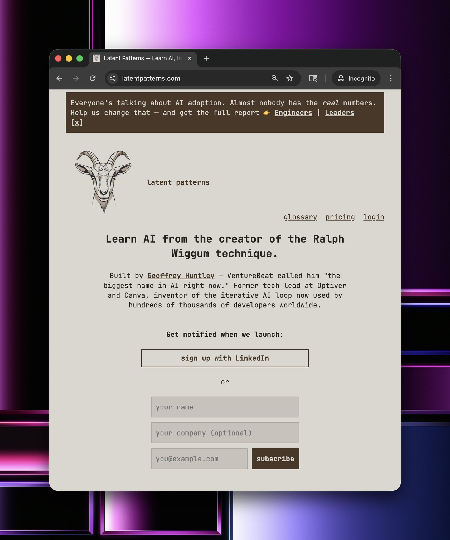Reload the current page
The width and height of the screenshot is (450, 540).
coord(93,78)
